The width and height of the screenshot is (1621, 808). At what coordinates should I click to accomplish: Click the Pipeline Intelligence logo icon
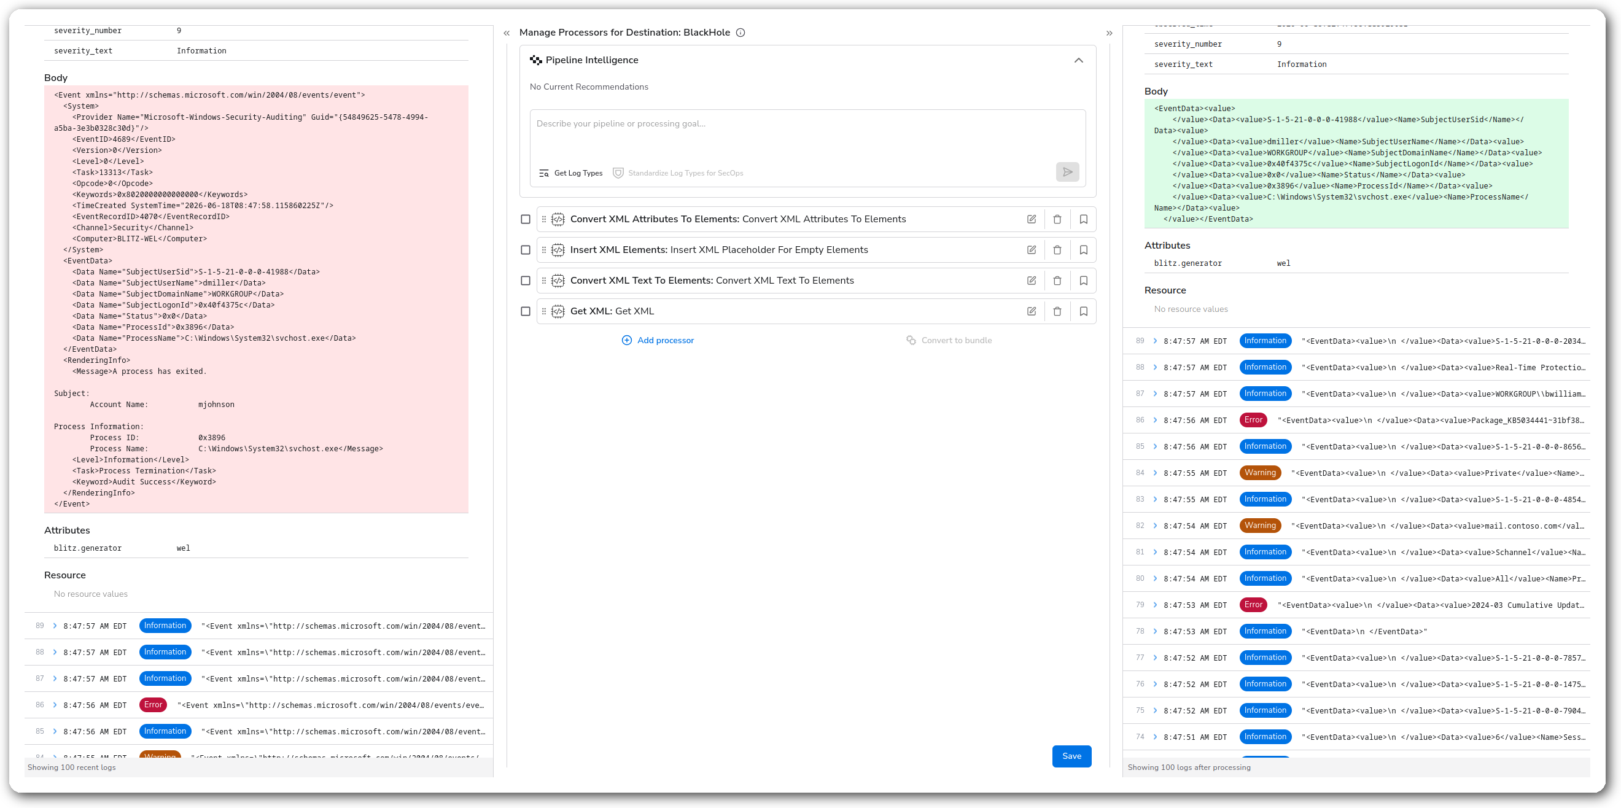point(535,60)
